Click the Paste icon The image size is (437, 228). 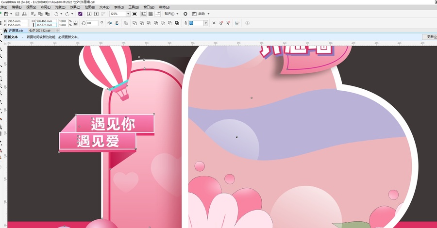coord(48,14)
